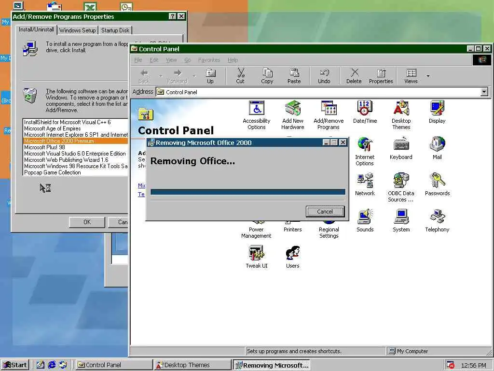
Task: Open the Users applet
Action: [x=293, y=257]
